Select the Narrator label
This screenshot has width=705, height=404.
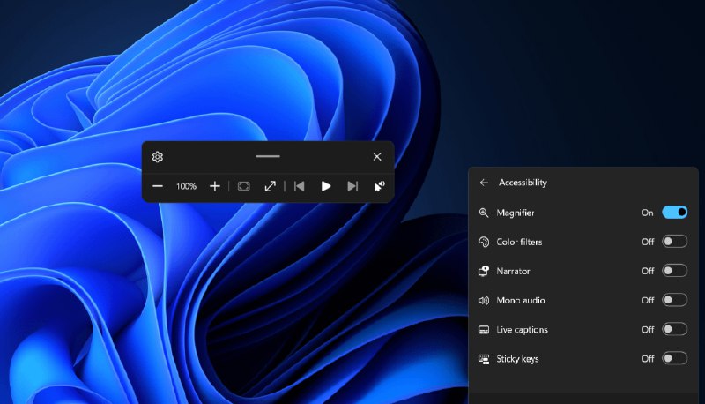[513, 272]
